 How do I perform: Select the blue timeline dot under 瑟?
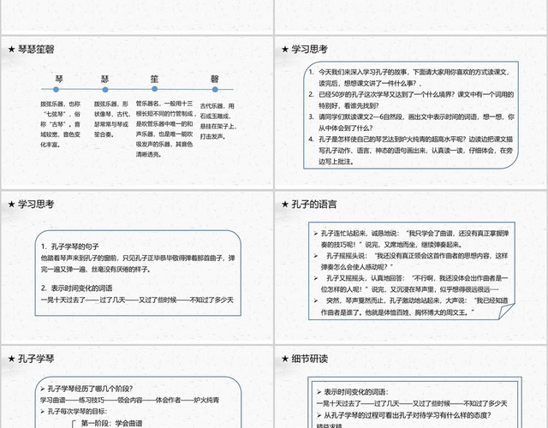pos(105,90)
